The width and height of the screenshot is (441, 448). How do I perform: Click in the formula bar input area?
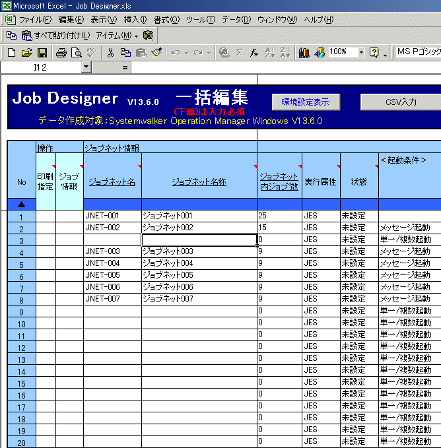[x=286, y=68]
